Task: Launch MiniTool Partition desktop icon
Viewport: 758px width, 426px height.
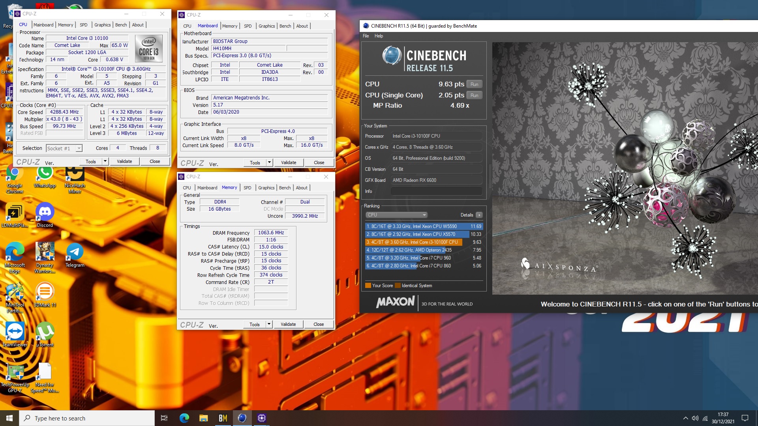Action: pyautogui.click(x=15, y=298)
